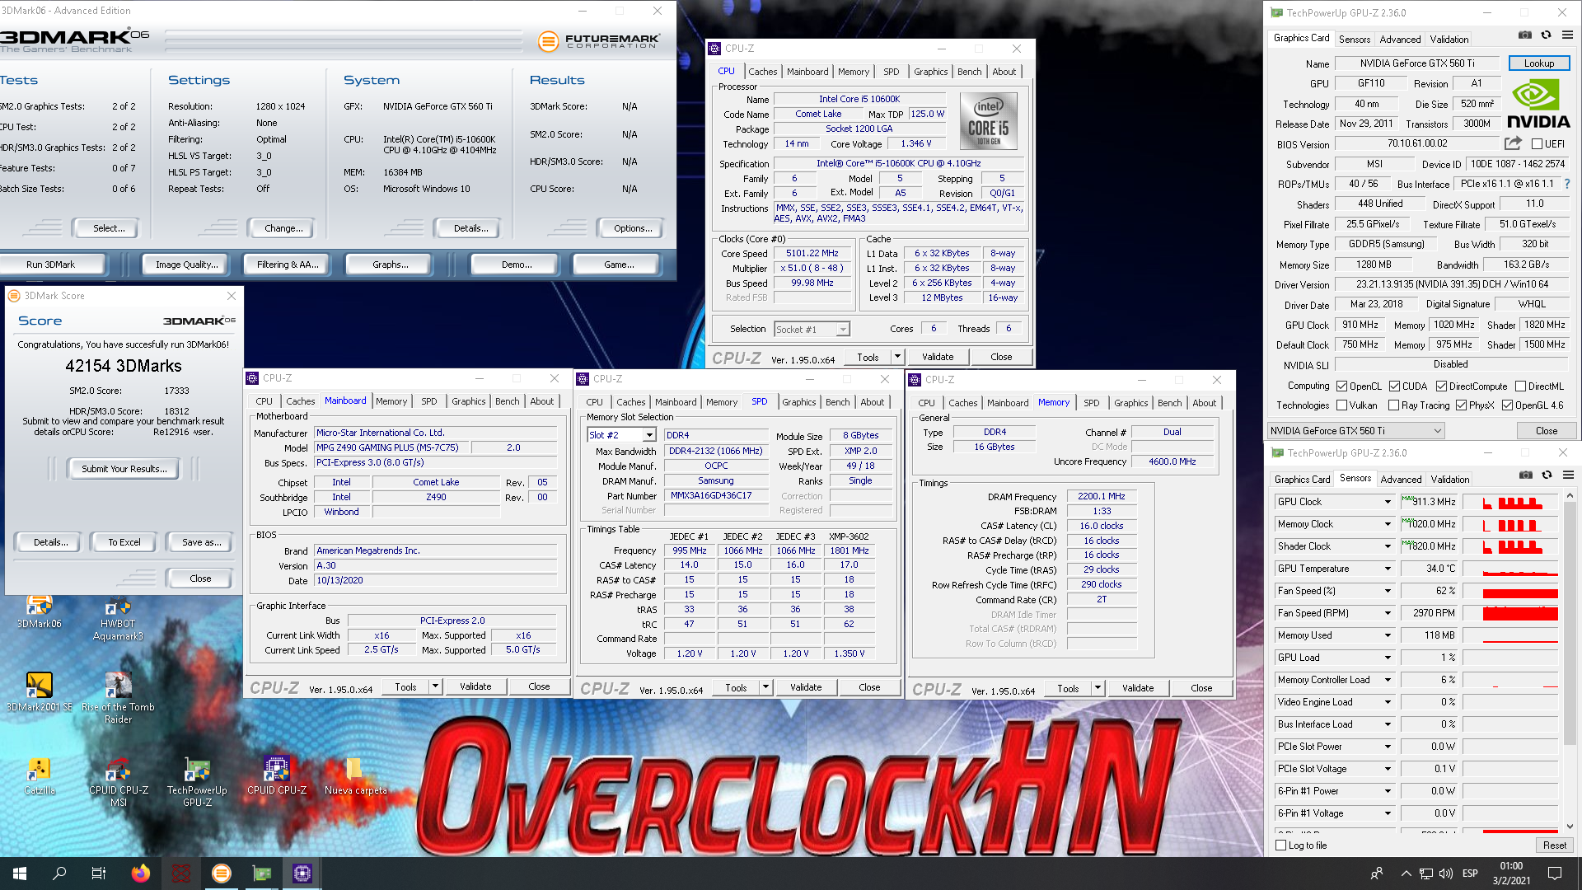Click Submit Your Results button
1582x890 pixels.
click(124, 469)
